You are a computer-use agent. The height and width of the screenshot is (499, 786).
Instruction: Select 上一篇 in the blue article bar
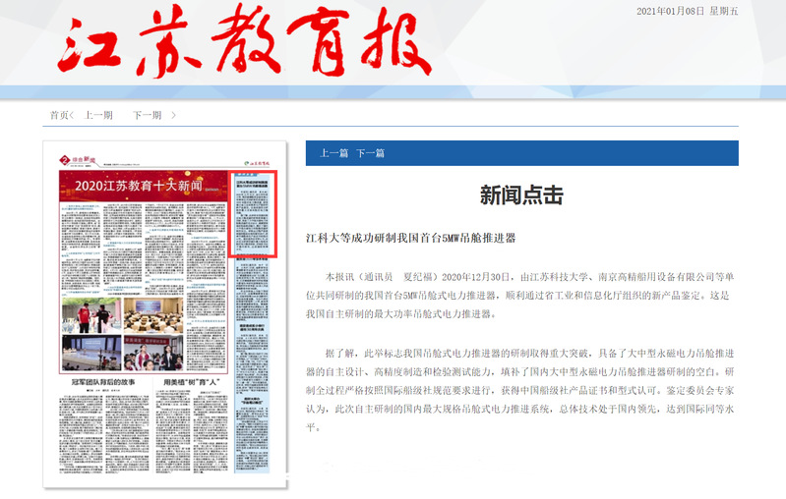coord(333,153)
